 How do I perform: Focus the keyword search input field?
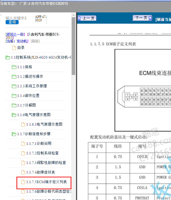click(16, 18)
